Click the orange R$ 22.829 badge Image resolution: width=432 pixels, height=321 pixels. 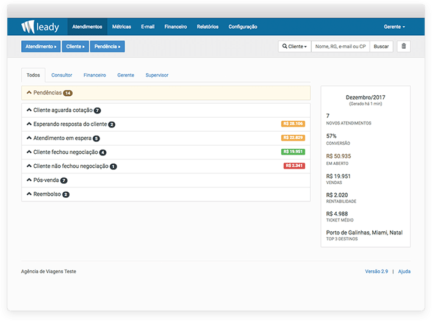click(293, 138)
